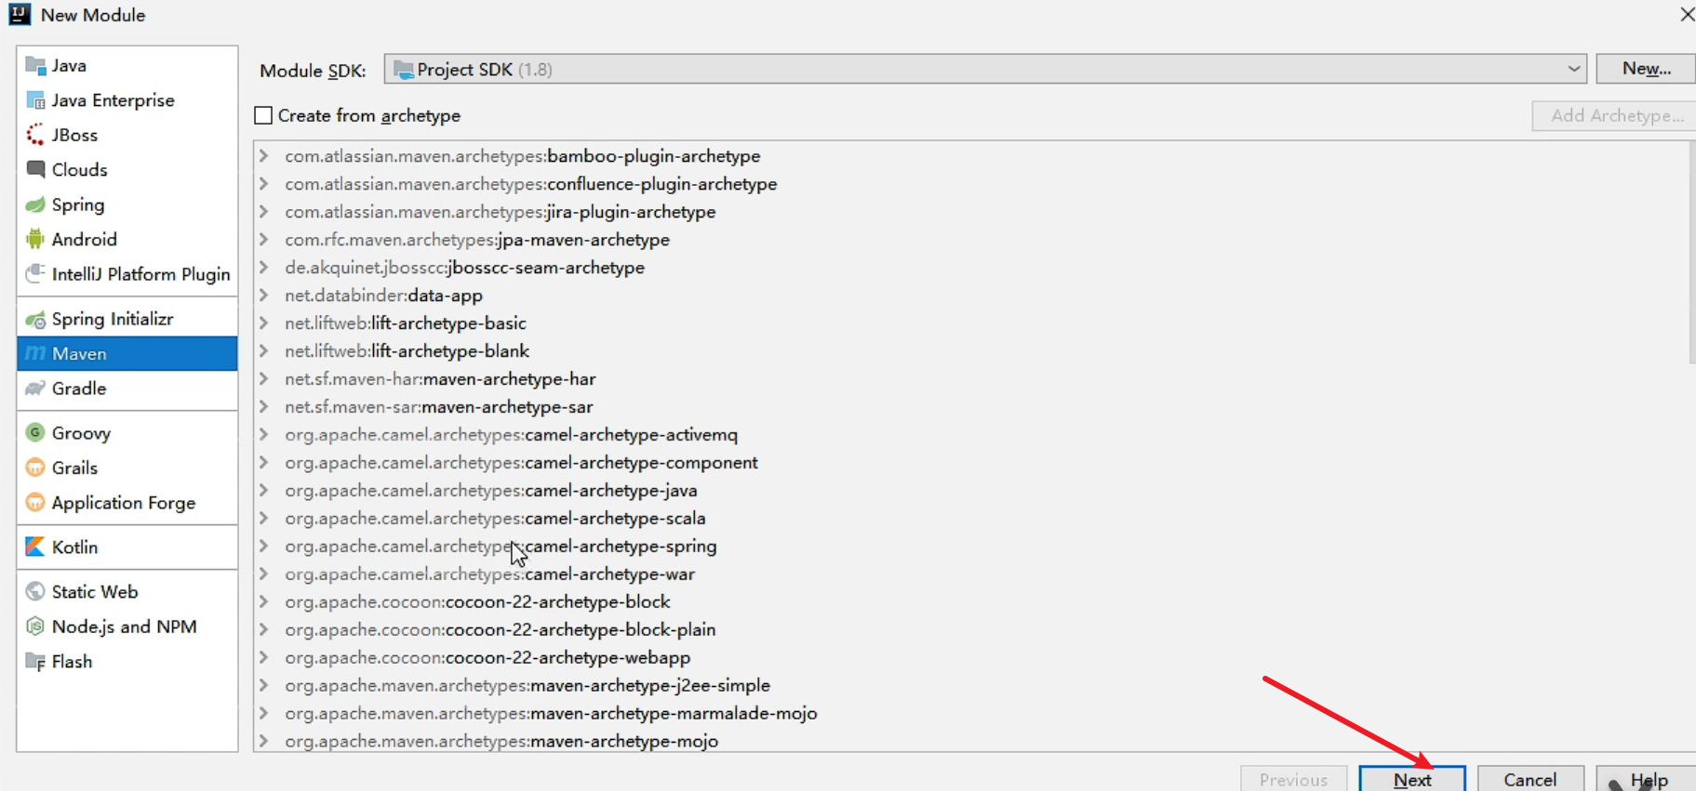Expand jbosscc-seam-archetype entry
Screen dimensions: 1696x791
pyautogui.click(x=264, y=268)
